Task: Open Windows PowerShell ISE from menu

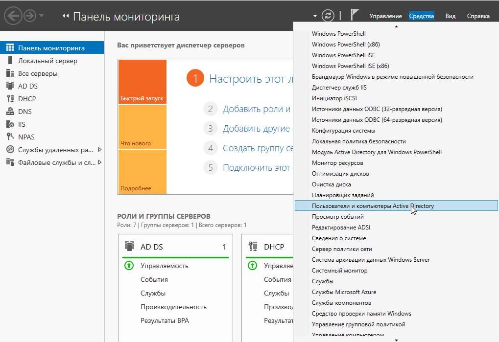Action: pyautogui.click(x=343, y=55)
